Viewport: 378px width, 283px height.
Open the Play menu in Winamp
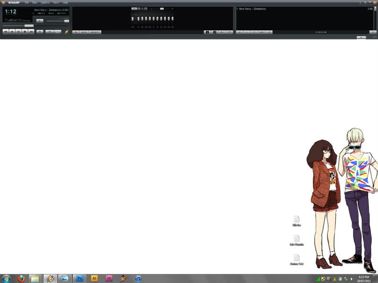tap(35, 3)
